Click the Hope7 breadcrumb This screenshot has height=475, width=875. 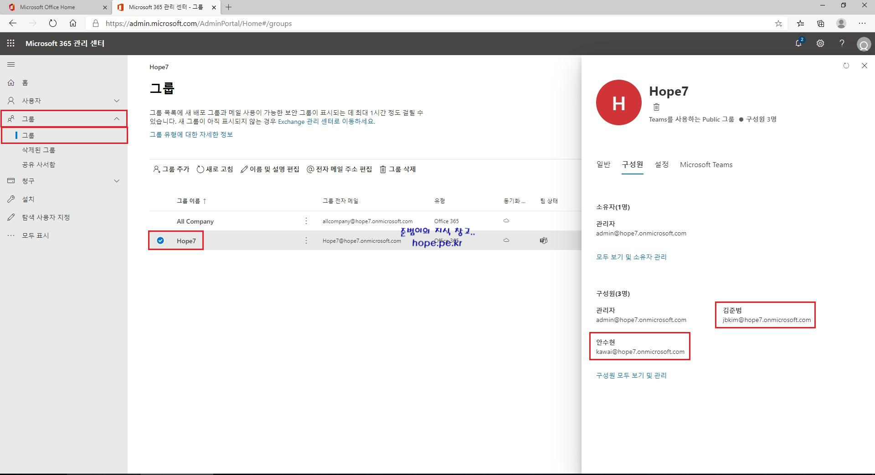tap(159, 67)
